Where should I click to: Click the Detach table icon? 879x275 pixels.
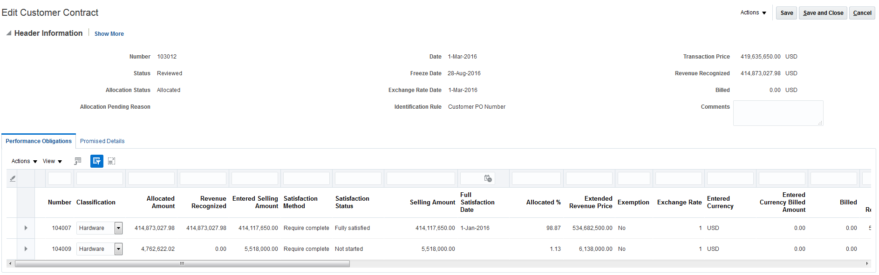[111, 161]
